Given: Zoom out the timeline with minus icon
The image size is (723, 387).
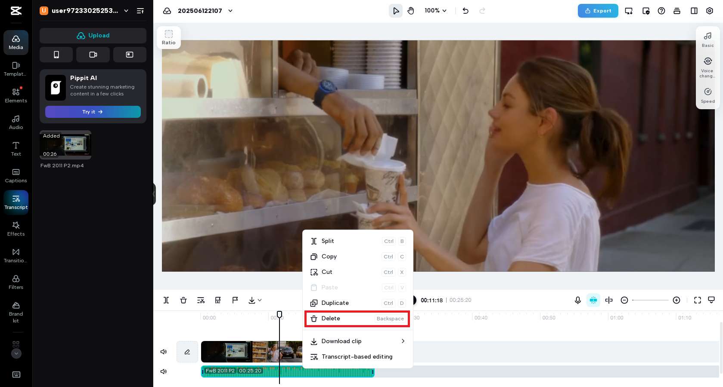Looking at the screenshot, I should point(624,300).
